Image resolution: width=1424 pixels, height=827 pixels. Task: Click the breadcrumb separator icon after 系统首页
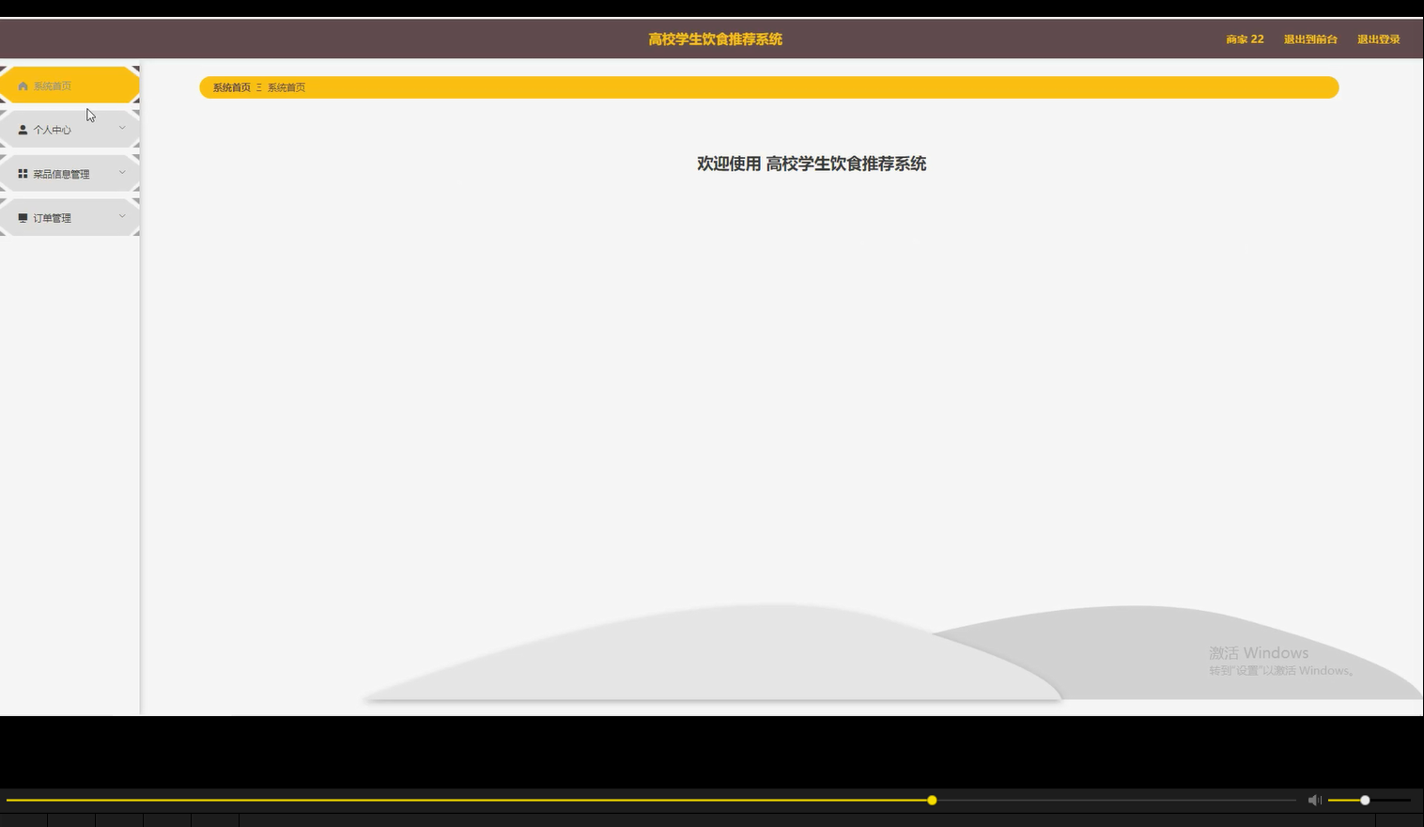coord(259,87)
